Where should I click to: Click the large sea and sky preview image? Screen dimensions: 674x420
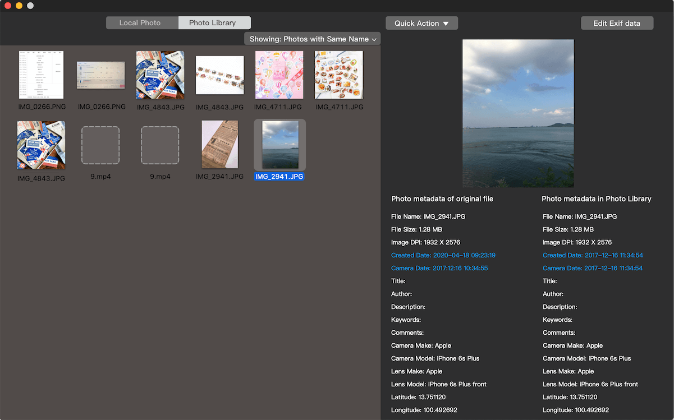[518, 113]
